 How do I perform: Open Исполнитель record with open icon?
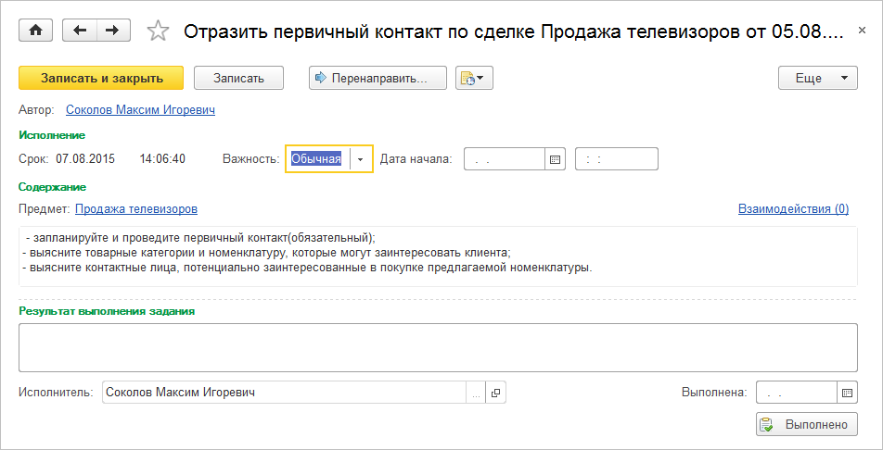(496, 393)
